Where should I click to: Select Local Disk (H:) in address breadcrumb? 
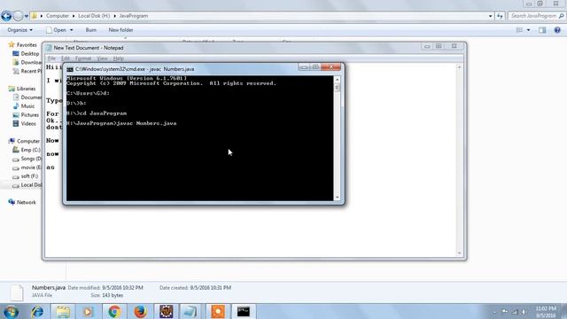pyautogui.click(x=94, y=16)
